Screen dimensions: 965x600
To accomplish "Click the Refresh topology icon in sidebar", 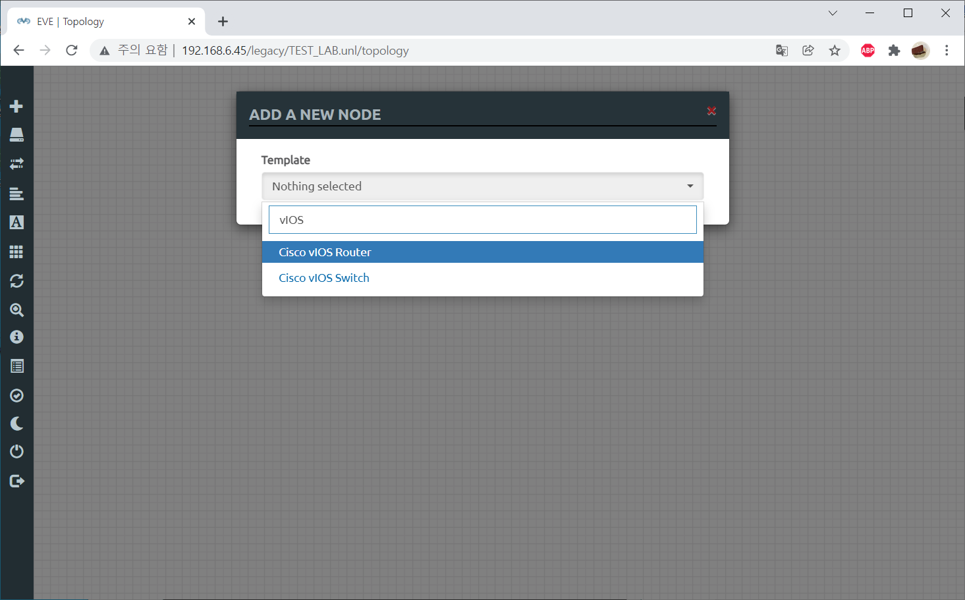I will pos(16,281).
